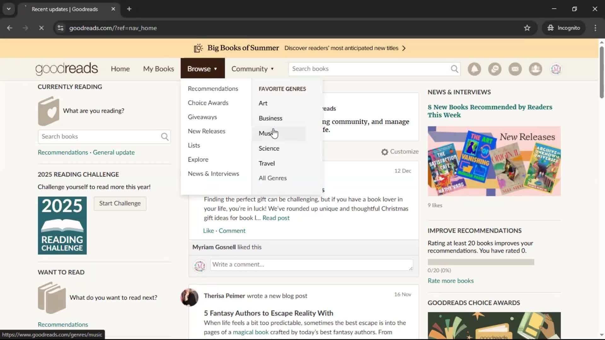Select News & Interviews in Browse menu

coord(213,174)
